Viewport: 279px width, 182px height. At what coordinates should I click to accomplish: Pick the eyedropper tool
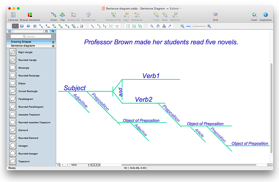click(170, 26)
